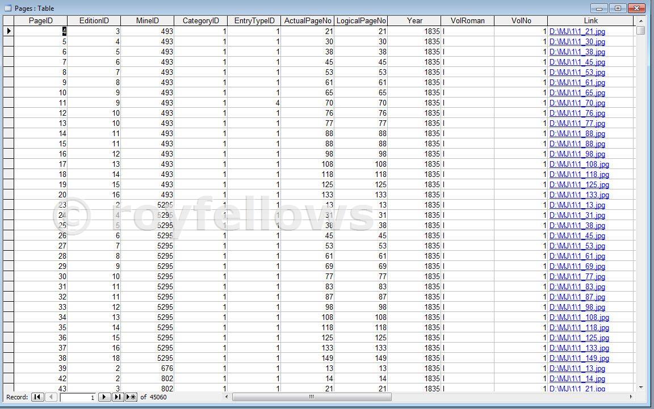Go to first record navigation button
The height and width of the screenshot is (409, 654).
tap(37, 397)
